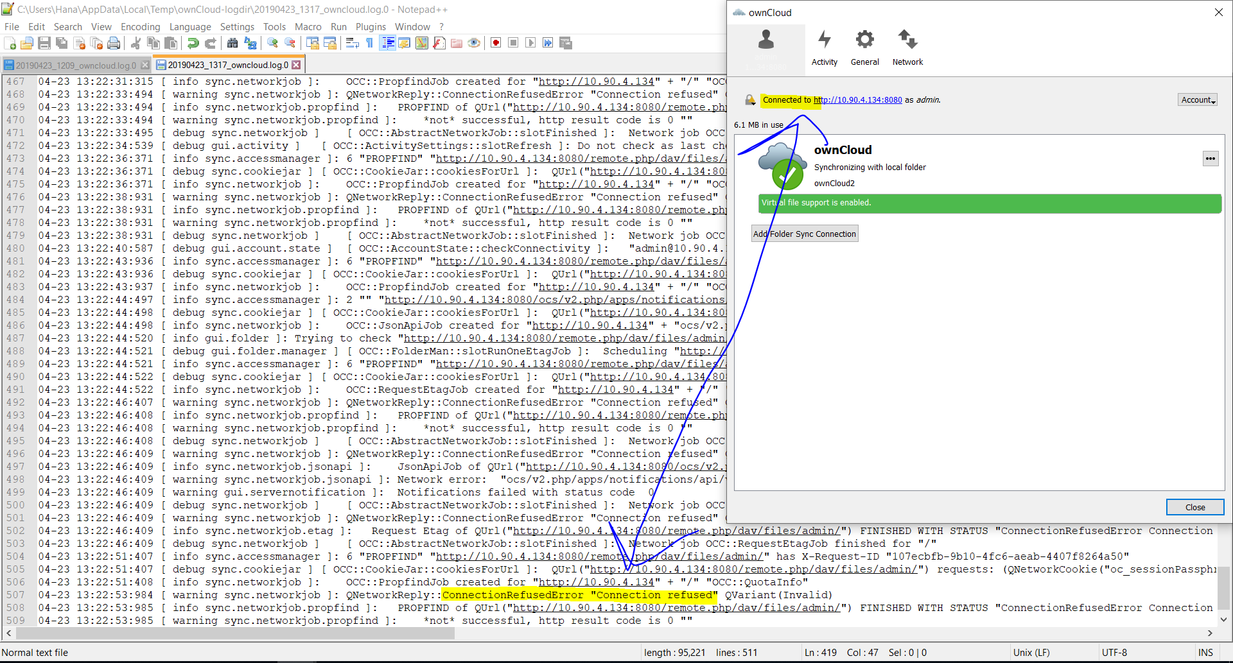Click the Zoom Out magnifier icon
The image size is (1233, 663).
pyautogui.click(x=290, y=43)
